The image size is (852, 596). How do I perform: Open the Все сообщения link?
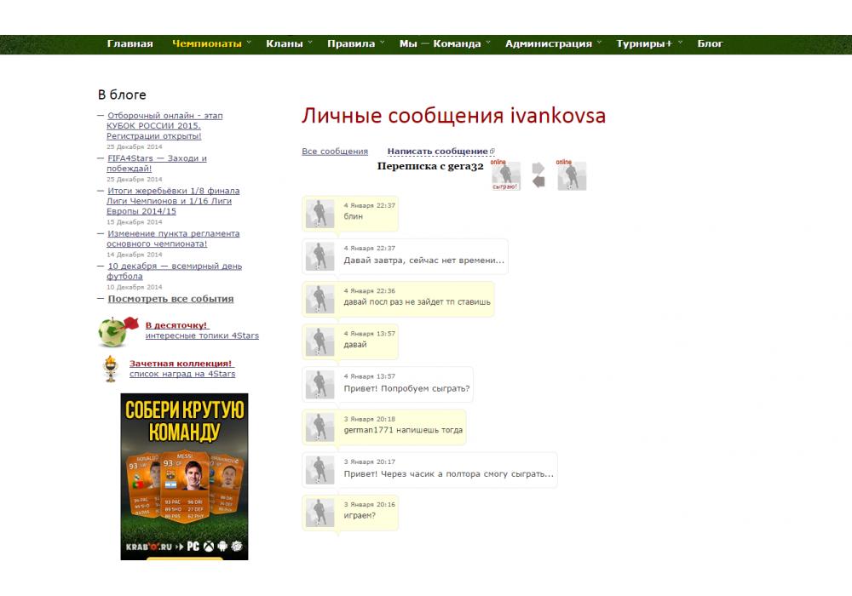335,152
